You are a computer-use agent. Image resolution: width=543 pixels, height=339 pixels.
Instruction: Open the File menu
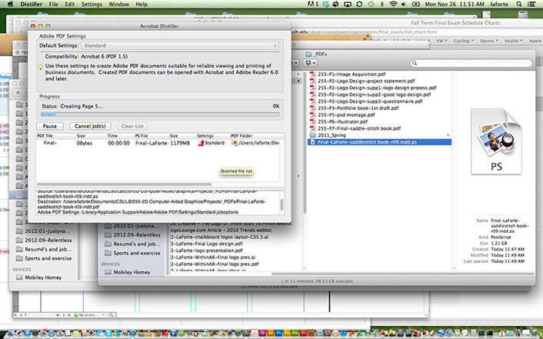click(x=53, y=4)
